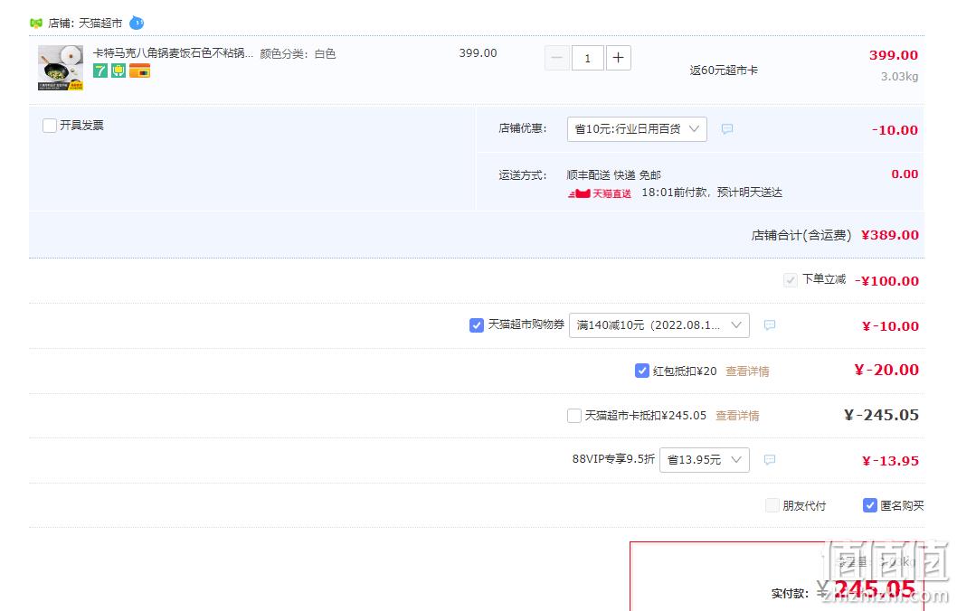Screen dimensions: 957x611
Task: Click the quantity input field
Action: (588, 58)
